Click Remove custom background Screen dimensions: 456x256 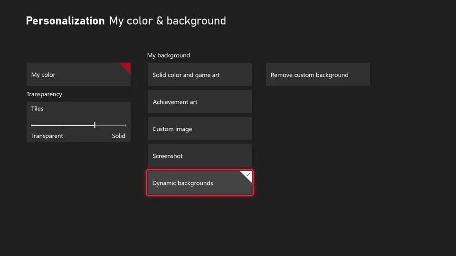click(318, 74)
